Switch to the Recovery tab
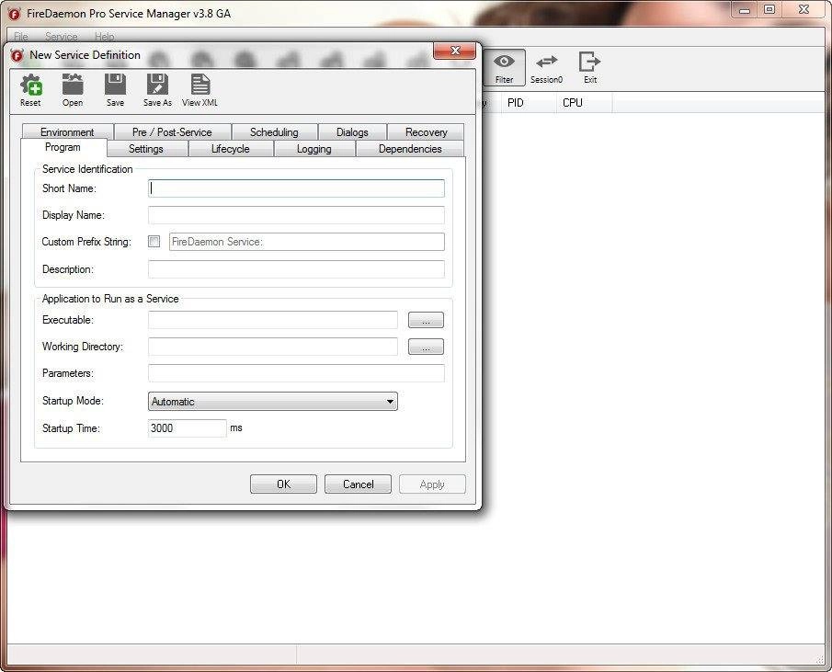Screen dimensions: 832x672 426,131
